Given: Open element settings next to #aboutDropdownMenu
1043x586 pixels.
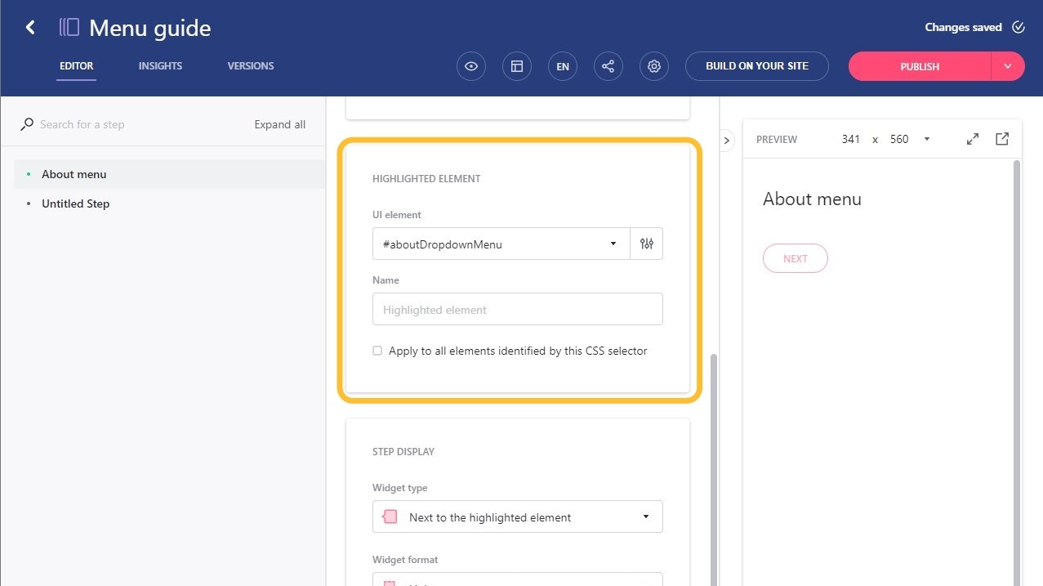Looking at the screenshot, I should [646, 244].
